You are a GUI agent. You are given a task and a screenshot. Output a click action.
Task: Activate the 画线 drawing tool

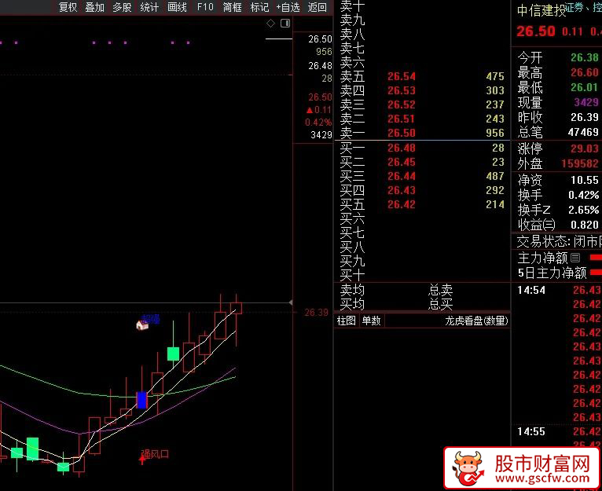pyautogui.click(x=177, y=7)
